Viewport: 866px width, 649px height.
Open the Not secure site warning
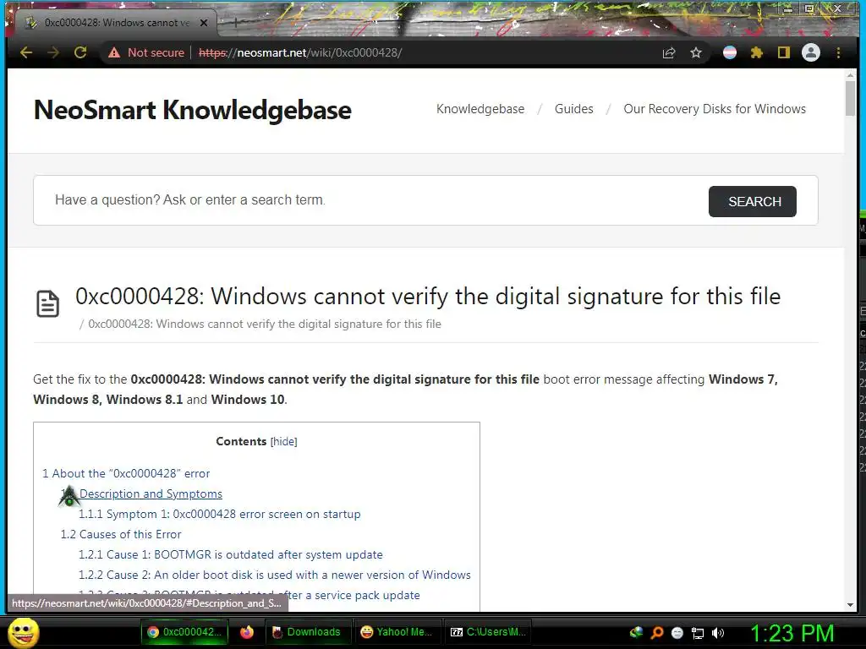tap(146, 52)
